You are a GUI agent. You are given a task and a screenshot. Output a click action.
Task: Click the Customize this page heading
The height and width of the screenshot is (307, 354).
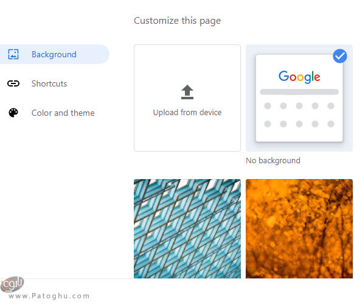pyautogui.click(x=177, y=21)
